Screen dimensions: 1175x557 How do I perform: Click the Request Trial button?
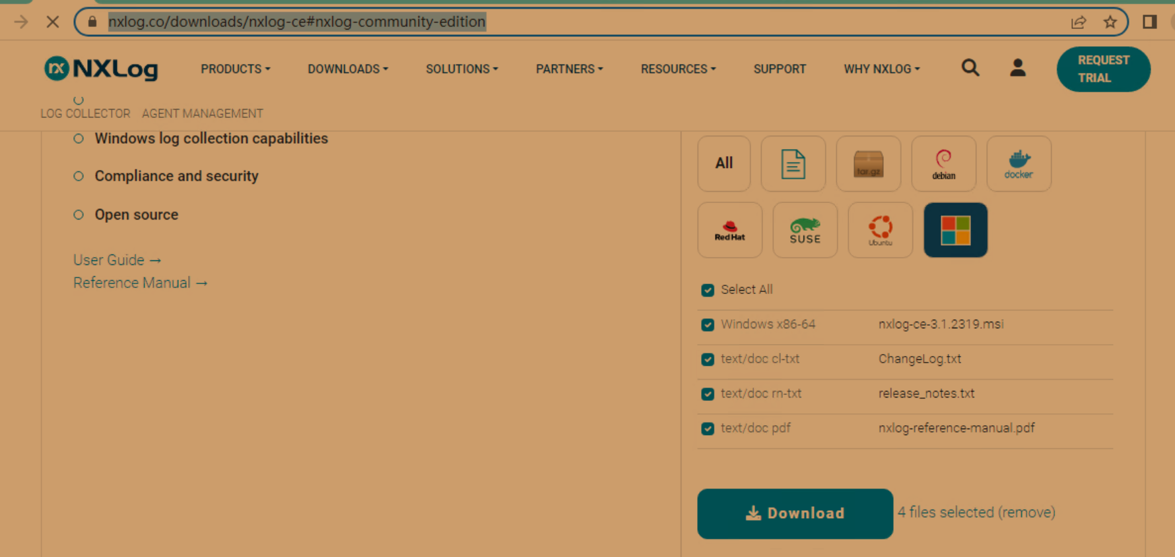tap(1103, 69)
